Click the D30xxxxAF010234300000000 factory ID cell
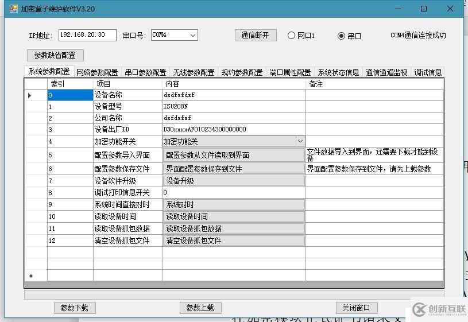This screenshot has height=322, width=468. pyautogui.click(x=234, y=130)
